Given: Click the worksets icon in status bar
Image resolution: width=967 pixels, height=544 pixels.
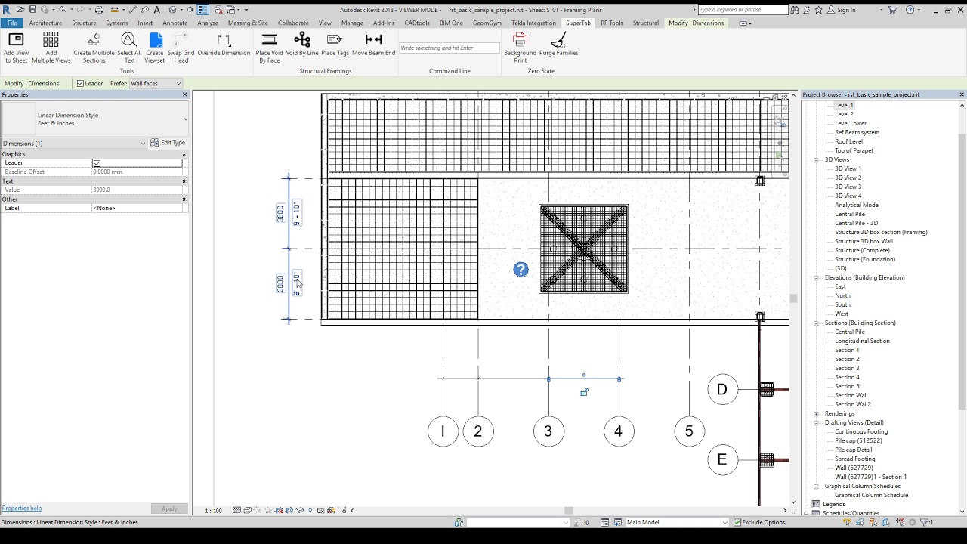Looking at the screenshot, I should [459, 522].
